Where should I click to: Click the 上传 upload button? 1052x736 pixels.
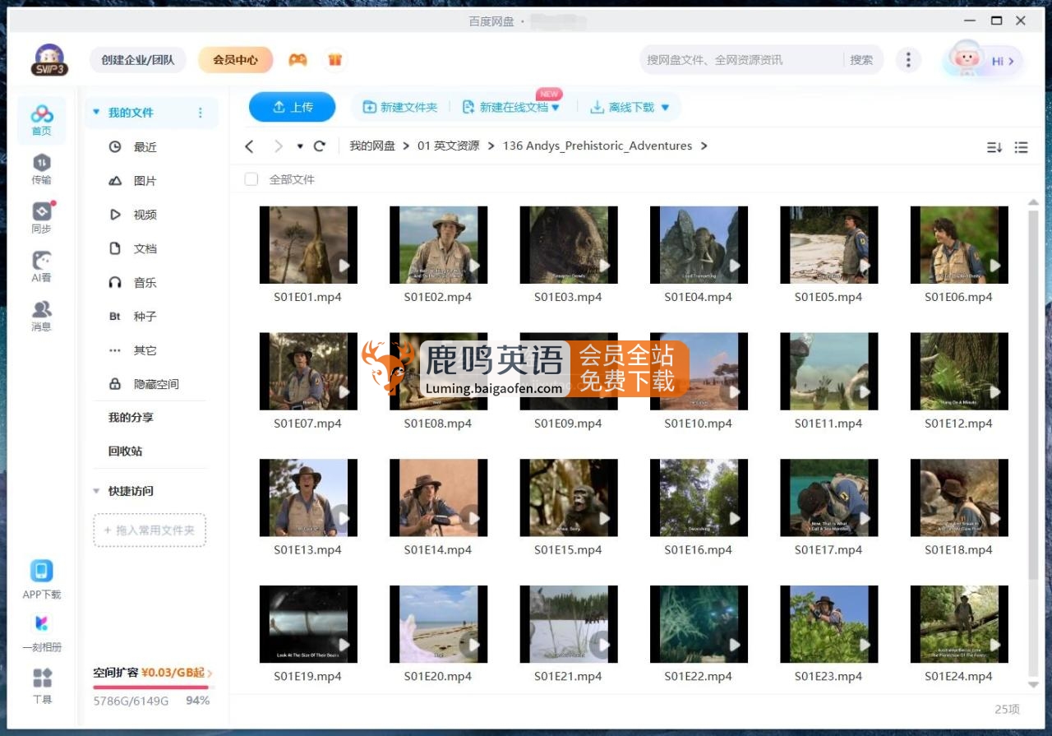click(x=293, y=107)
